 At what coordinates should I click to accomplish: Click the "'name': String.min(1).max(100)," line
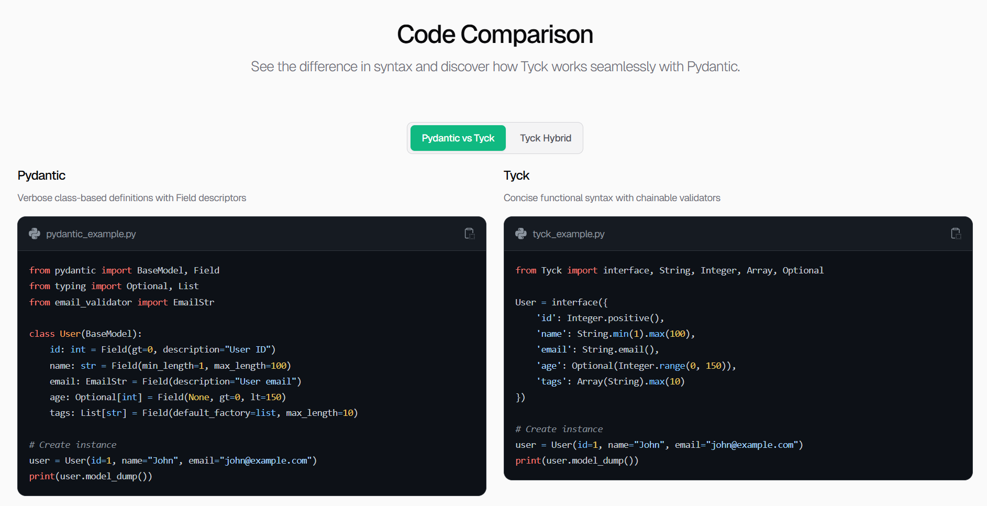point(616,334)
